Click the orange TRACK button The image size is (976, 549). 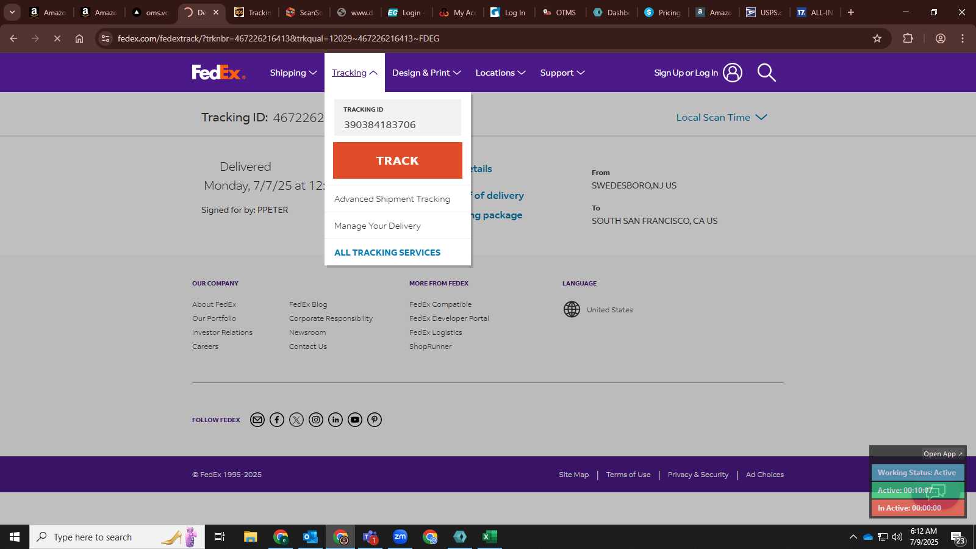point(398,160)
